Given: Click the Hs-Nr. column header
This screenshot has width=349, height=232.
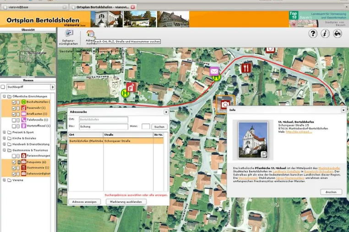Looking at the screenshot, I should 158,135.
